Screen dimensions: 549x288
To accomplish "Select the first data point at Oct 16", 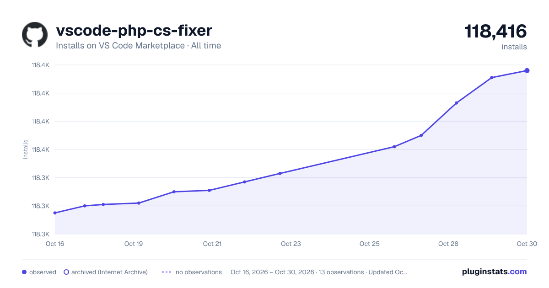I will (x=55, y=213).
